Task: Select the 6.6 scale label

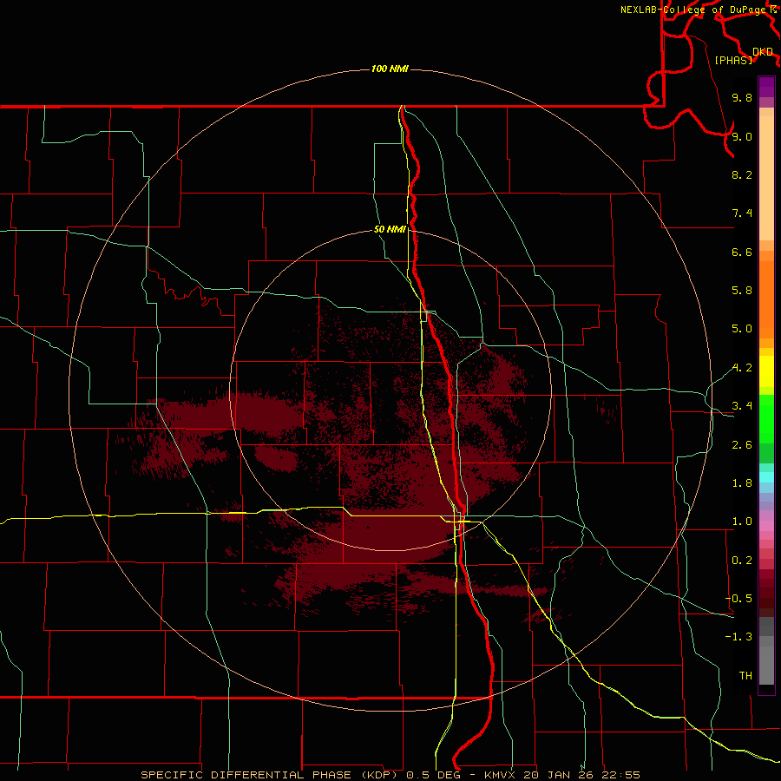Action: (742, 252)
